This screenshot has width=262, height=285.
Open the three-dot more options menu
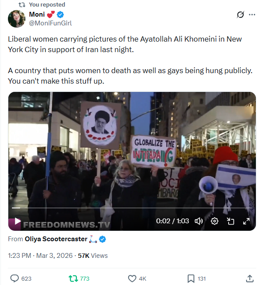coord(252,14)
